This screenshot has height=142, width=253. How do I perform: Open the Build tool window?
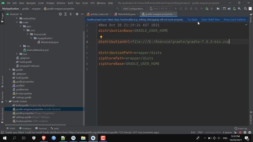click(55, 129)
